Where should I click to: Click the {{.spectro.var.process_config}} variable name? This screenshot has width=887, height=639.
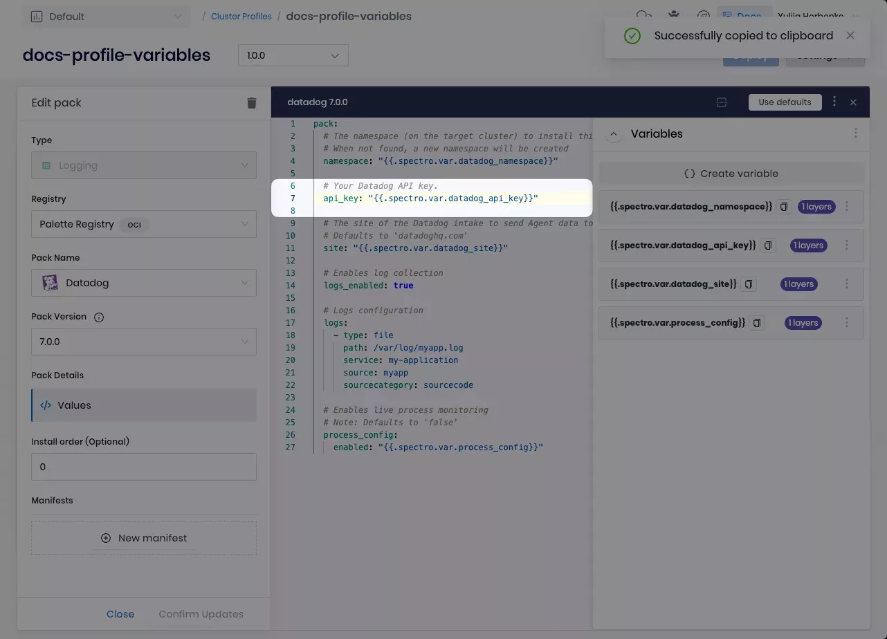[x=678, y=323]
